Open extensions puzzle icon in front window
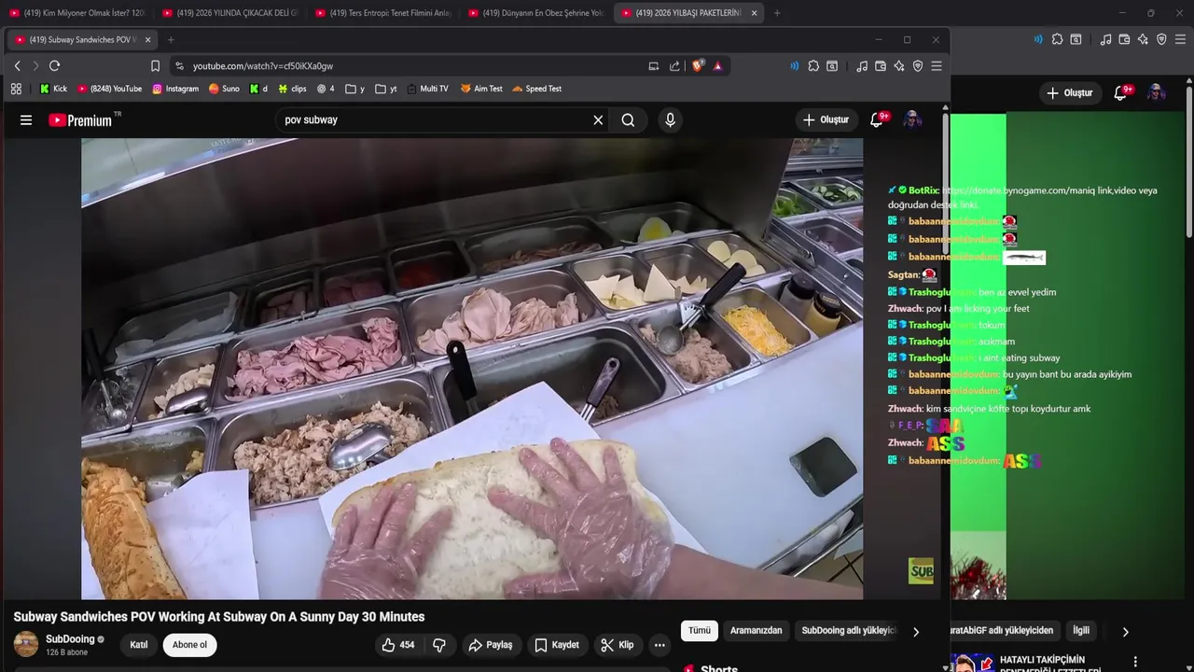The height and width of the screenshot is (672, 1194). [x=813, y=65]
